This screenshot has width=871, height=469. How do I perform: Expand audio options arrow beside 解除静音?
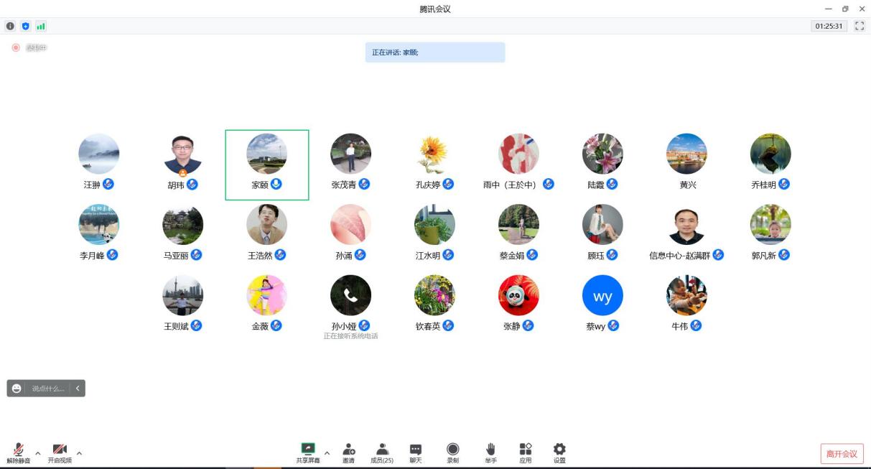coord(38,453)
